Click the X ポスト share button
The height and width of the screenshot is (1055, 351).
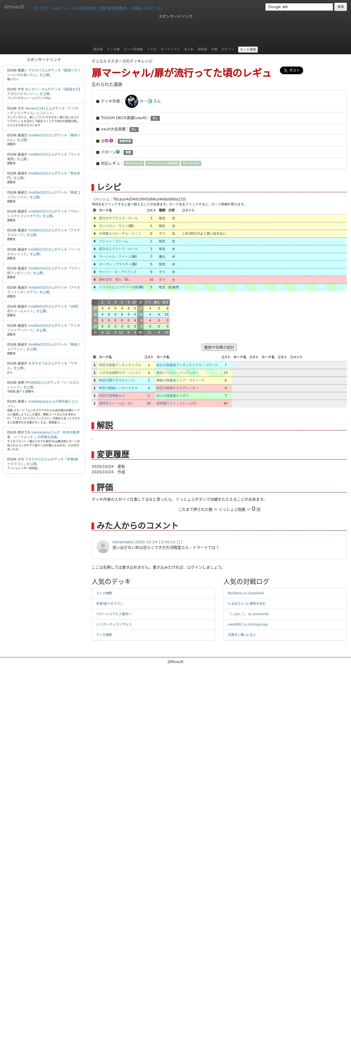(291, 70)
